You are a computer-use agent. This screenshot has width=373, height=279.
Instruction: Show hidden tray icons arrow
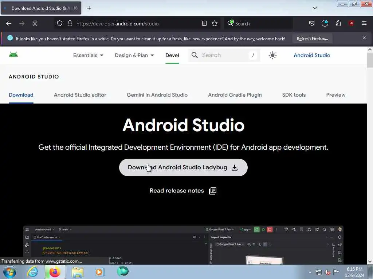pyautogui.click(x=310, y=272)
